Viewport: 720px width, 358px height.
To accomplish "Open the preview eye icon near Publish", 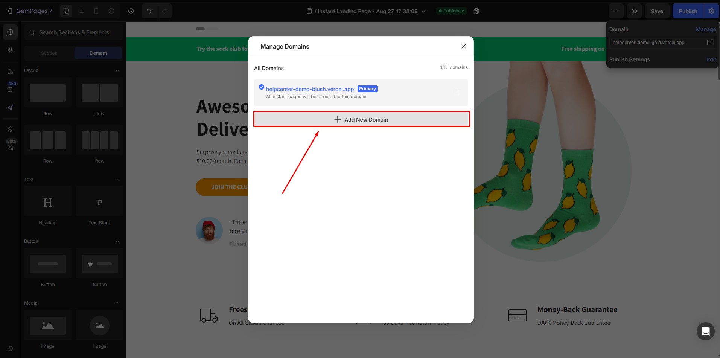I will 634,11.
